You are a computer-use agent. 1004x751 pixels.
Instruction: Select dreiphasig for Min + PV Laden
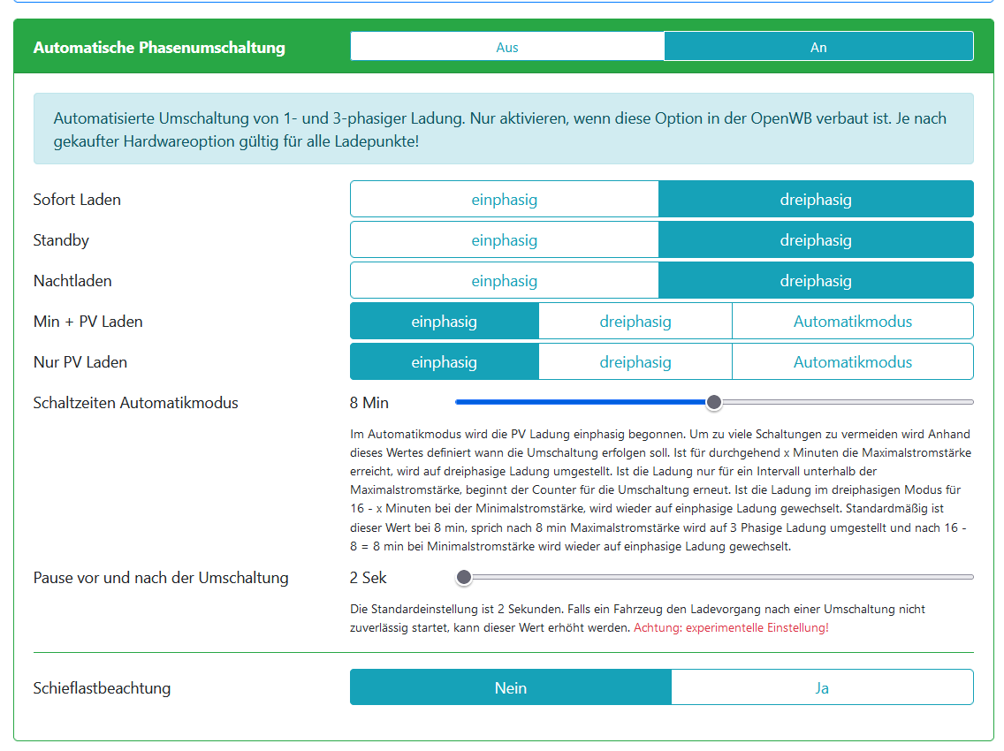pos(635,322)
